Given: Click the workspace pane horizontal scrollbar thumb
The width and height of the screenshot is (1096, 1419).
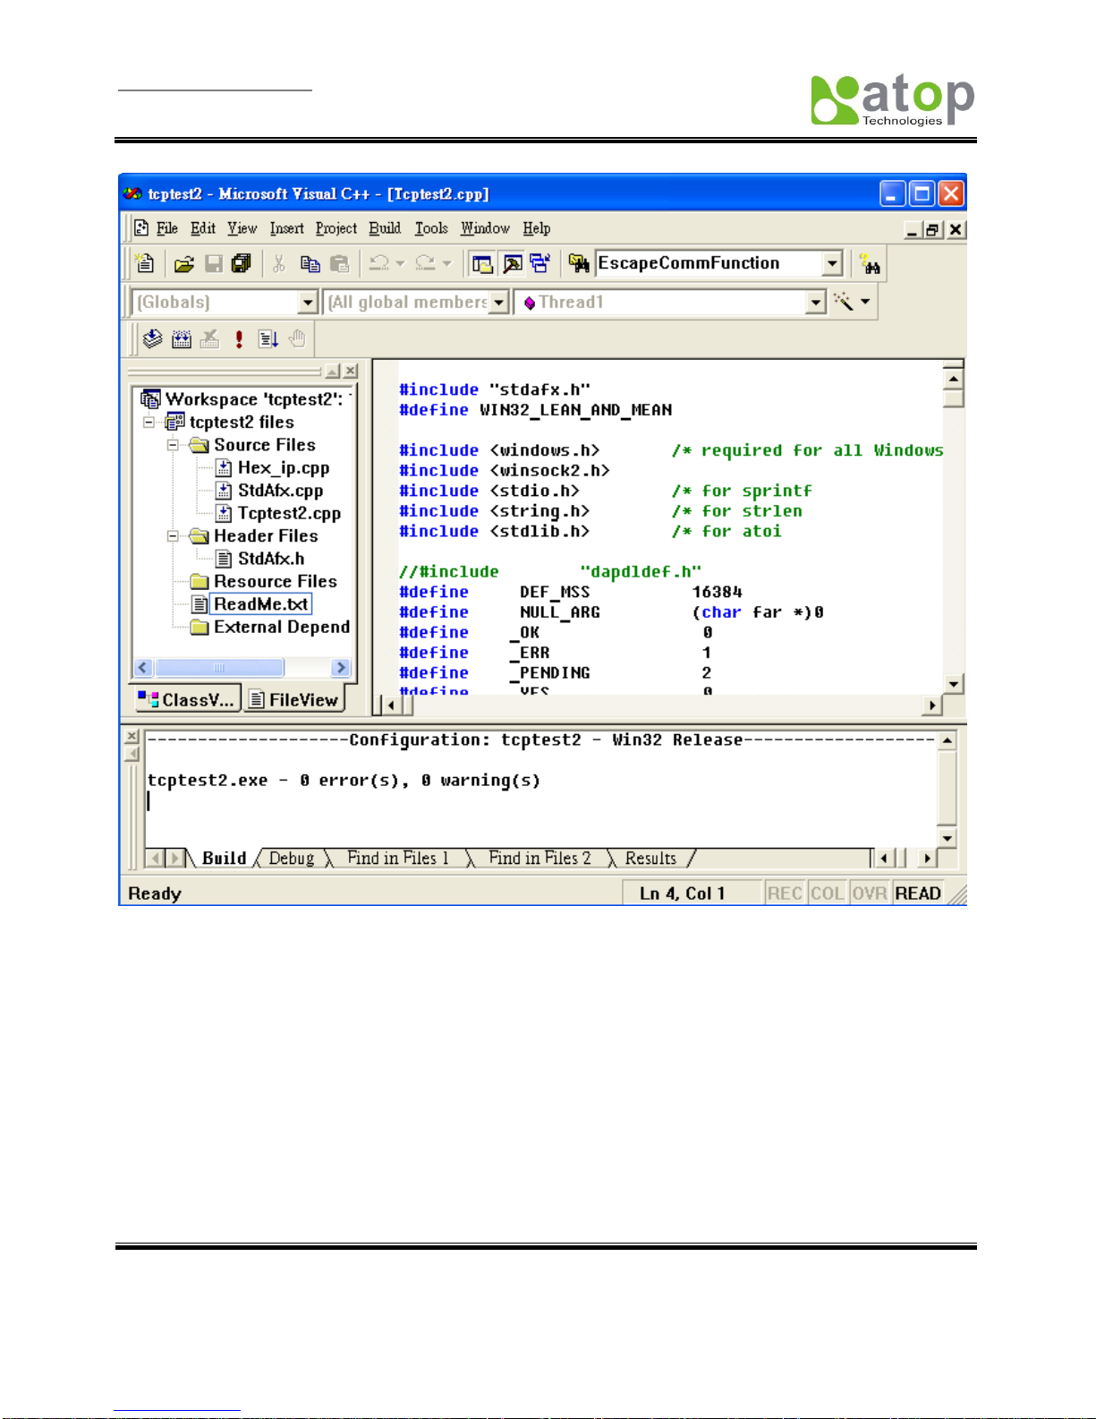Looking at the screenshot, I should click(219, 668).
